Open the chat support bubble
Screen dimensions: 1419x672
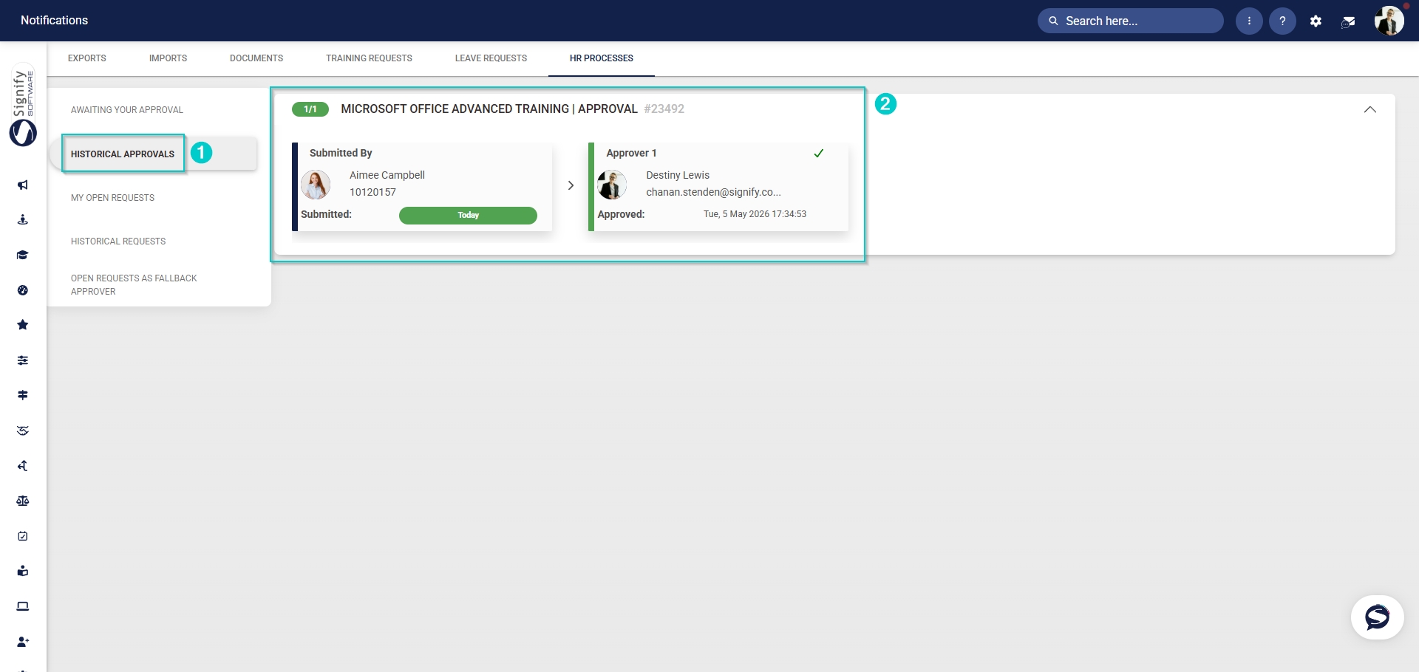(1378, 617)
